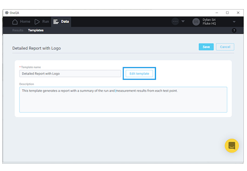The image size is (247, 171).
Task: Maximize the OneQA window
Action: [227, 13]
